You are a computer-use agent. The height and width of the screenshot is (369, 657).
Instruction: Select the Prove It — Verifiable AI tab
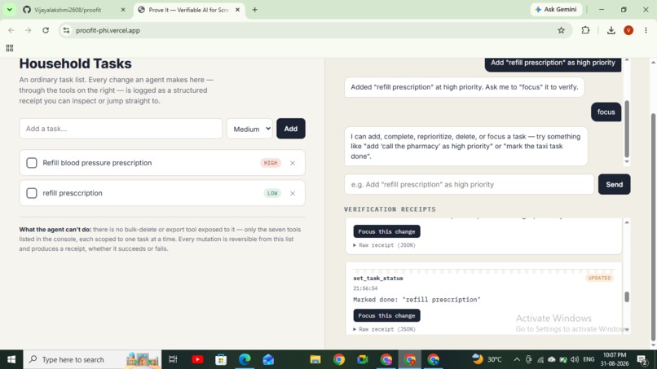coord(188,10)
